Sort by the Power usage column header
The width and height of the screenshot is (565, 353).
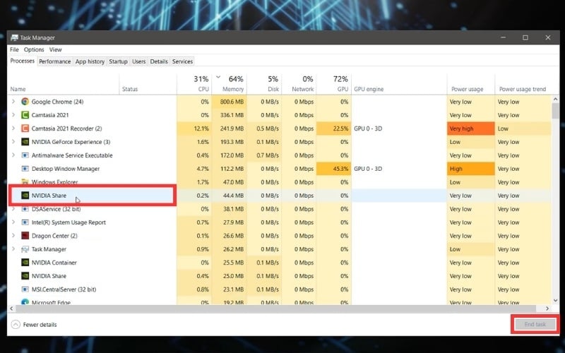click(x=471, y=84)
